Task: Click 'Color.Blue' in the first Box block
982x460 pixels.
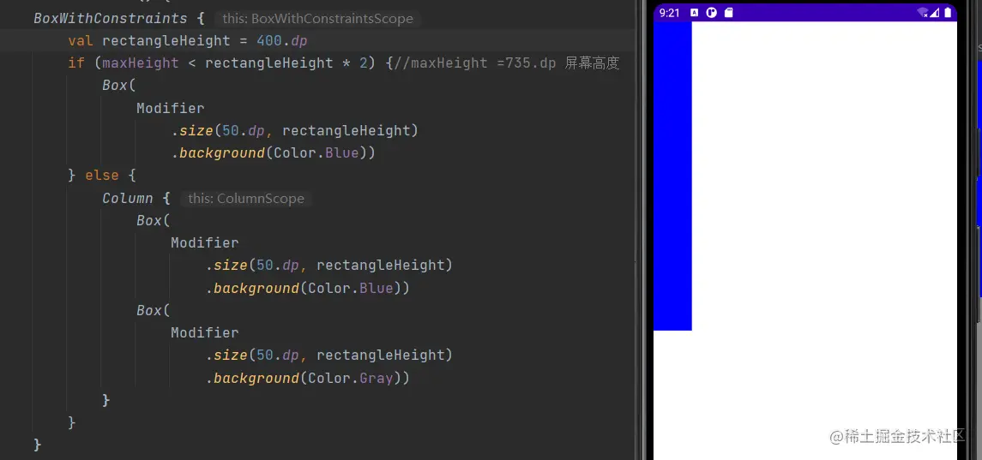Action: [x=316, y=153]
